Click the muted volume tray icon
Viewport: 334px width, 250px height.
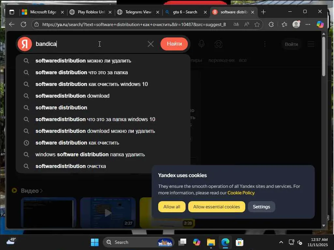pos(300,242)
